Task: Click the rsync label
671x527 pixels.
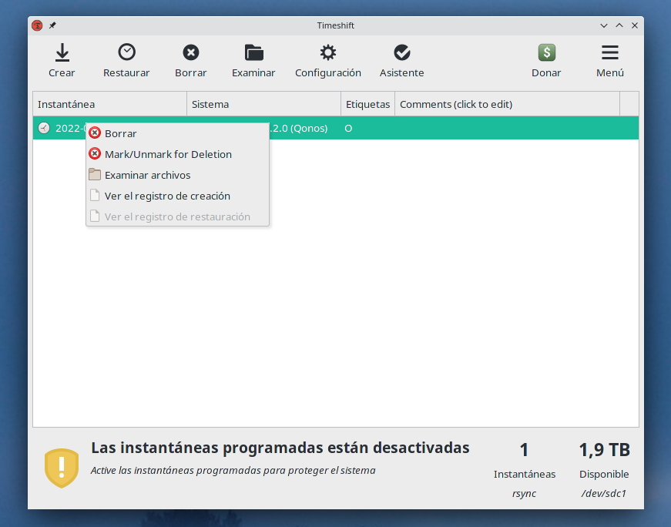Action: point(524,494)
